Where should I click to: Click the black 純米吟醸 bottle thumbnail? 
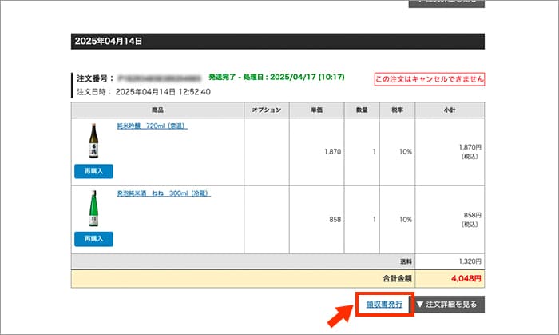(x=94, y=142)
